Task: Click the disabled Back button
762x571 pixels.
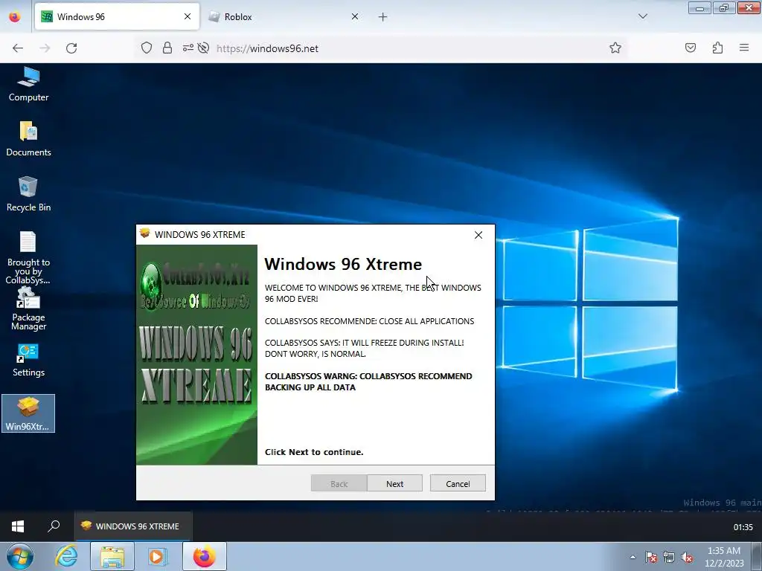Action: tap(339, 483)
